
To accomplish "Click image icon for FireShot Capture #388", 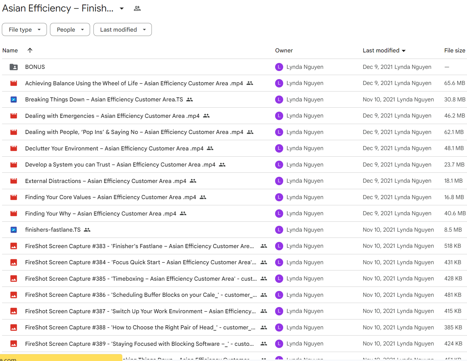I will coord(14,328).
